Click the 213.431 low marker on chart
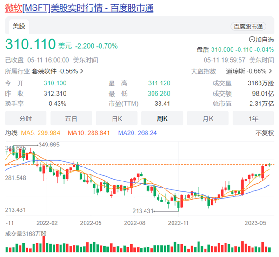Image resolution: width=279 pixels, height=257 pixels. tap(143, 211)
